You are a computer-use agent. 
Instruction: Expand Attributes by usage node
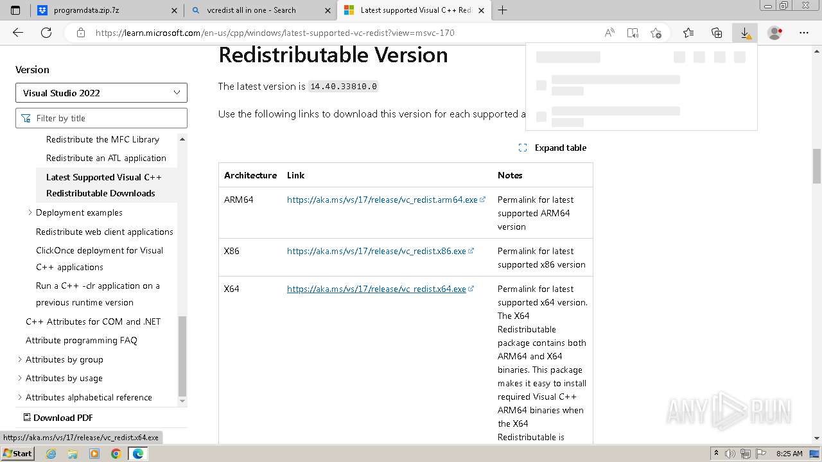tap(19, 378)
